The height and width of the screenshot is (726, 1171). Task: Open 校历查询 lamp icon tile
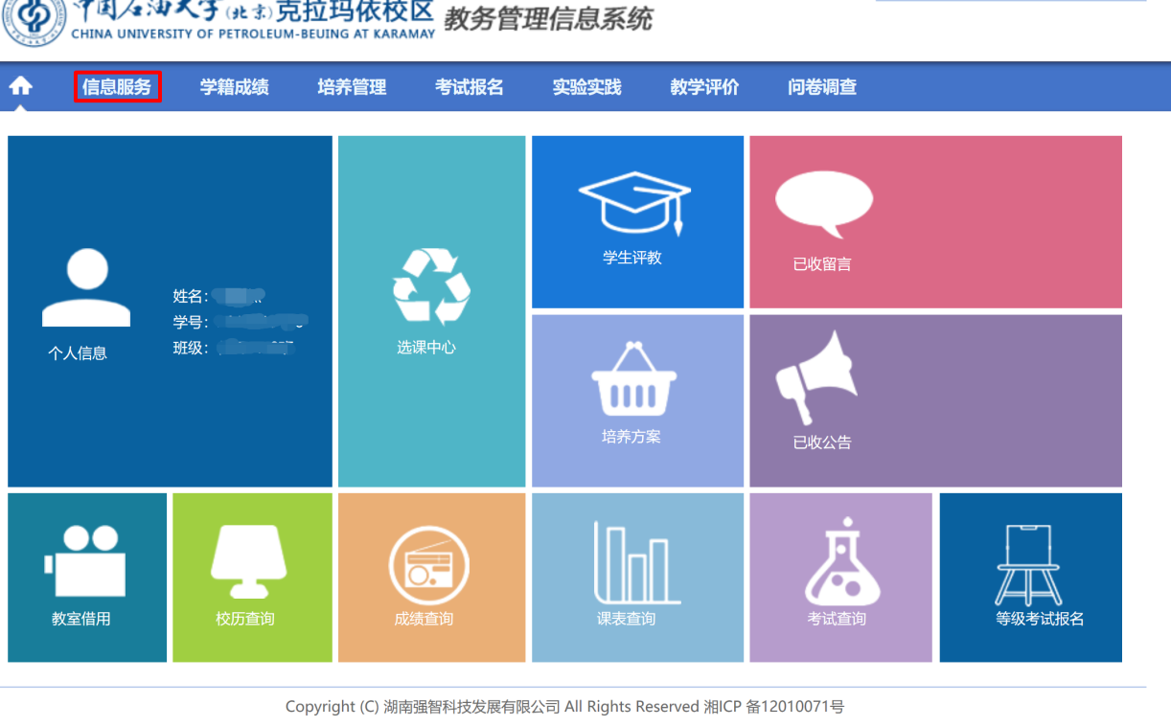(248, 561)
